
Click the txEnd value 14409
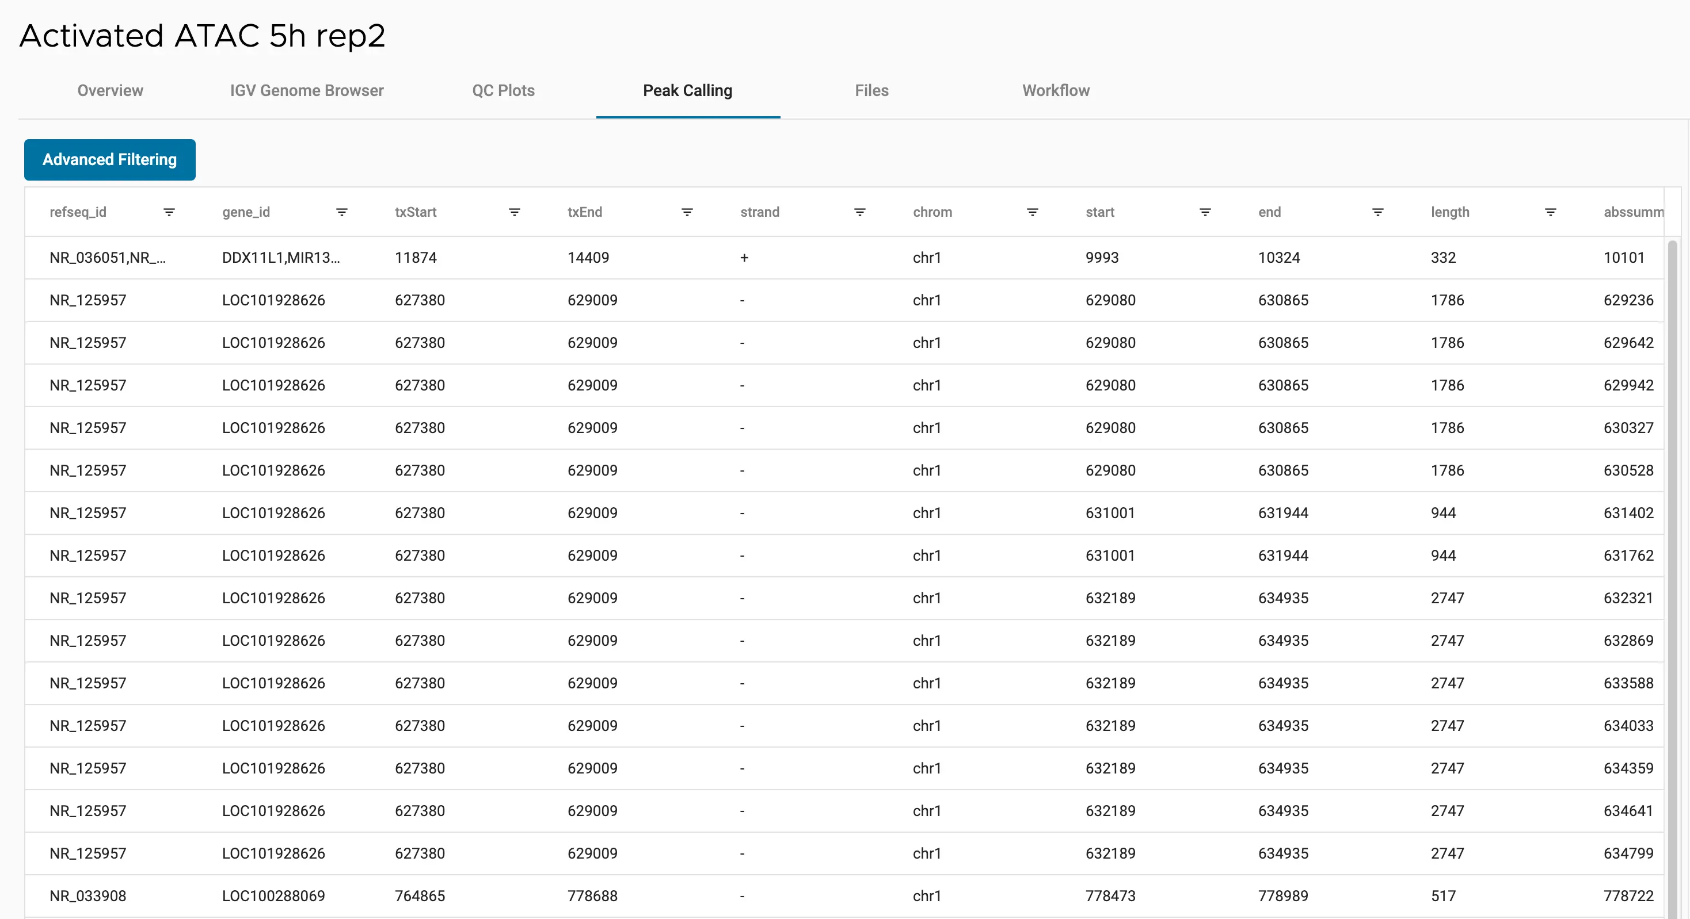tap(588, 258)
